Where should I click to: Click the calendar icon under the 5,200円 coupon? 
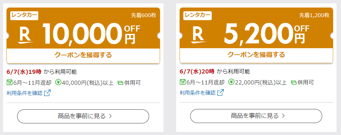click(x=183, y=82)
